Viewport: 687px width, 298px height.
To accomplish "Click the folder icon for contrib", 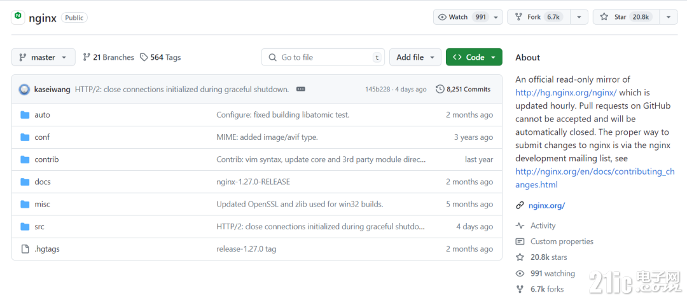I will (25, 159).
